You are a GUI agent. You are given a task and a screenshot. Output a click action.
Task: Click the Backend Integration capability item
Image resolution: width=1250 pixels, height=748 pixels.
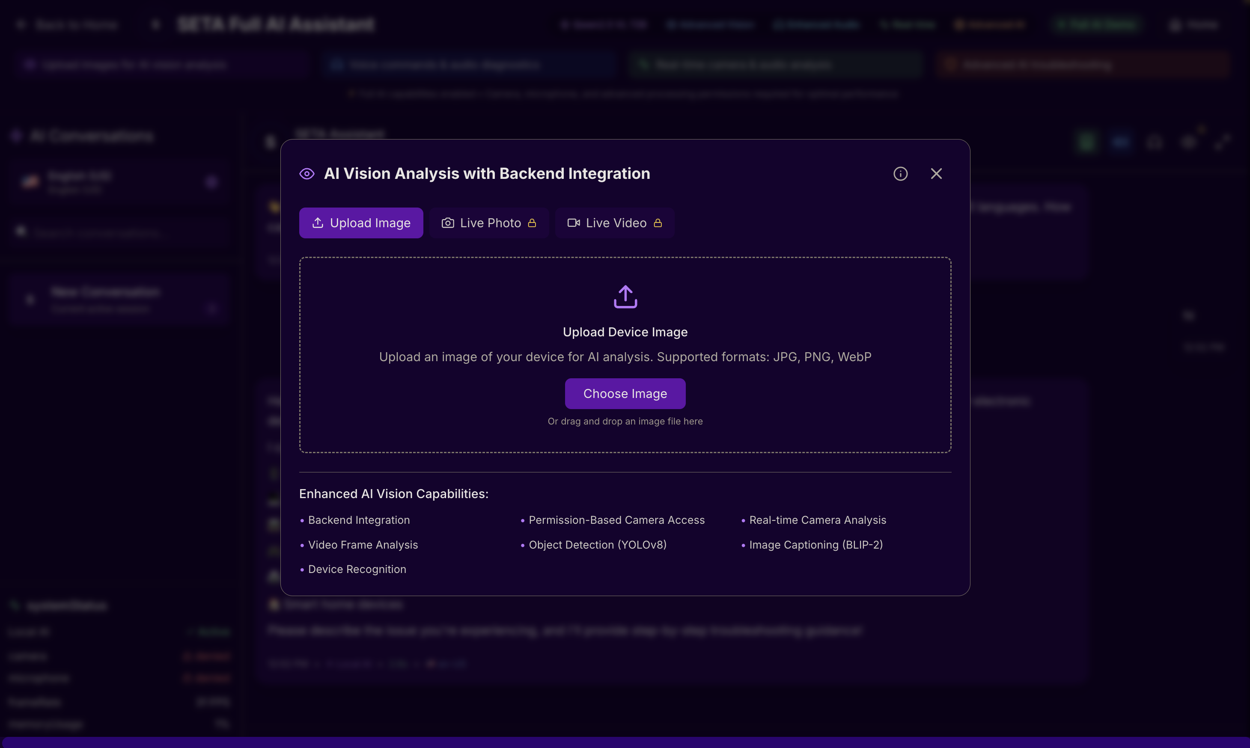pyautogui.click(x=358, y=520)
